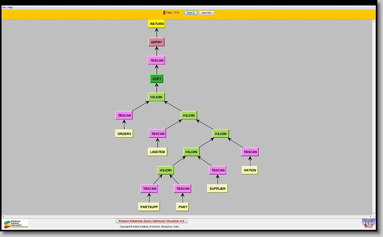Open the File menu
Image resolution: width=383 pixels, height=237 pixels.
(4, 8)
